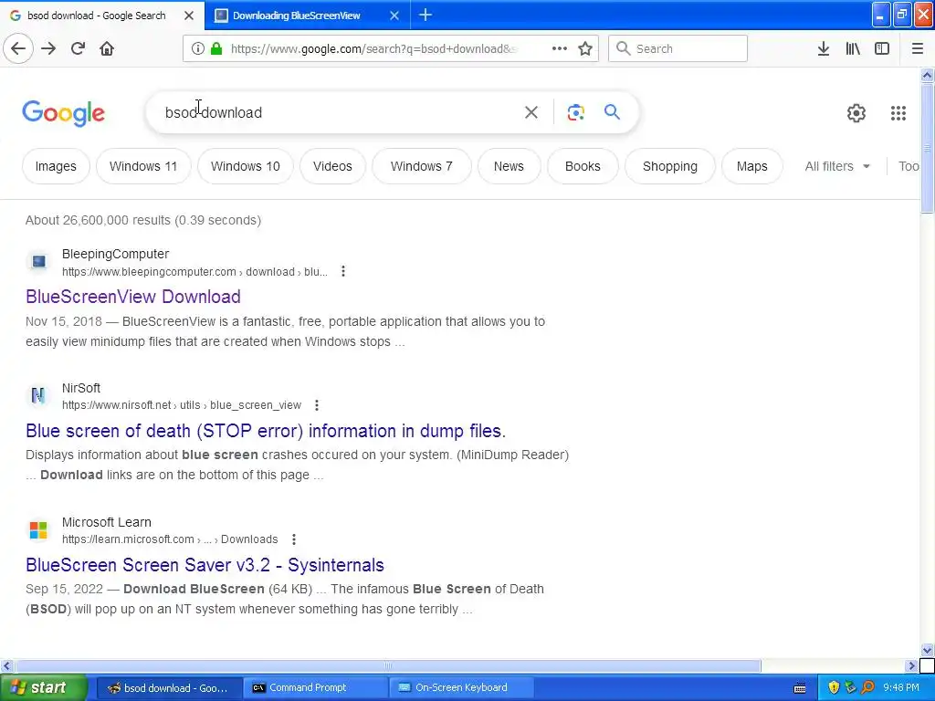Open options dots for NirSoft result

click(x=317, y=405)
